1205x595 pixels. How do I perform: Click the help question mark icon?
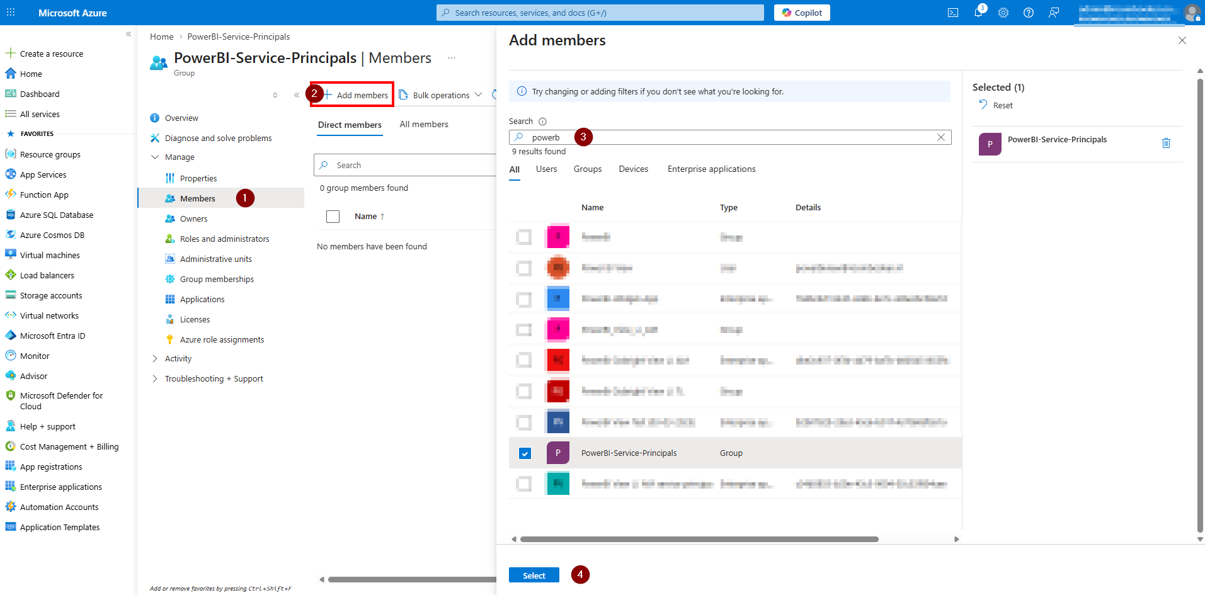(1029, 13)
